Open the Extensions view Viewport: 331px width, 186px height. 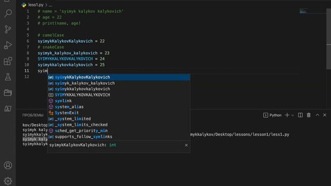(8, 61)
